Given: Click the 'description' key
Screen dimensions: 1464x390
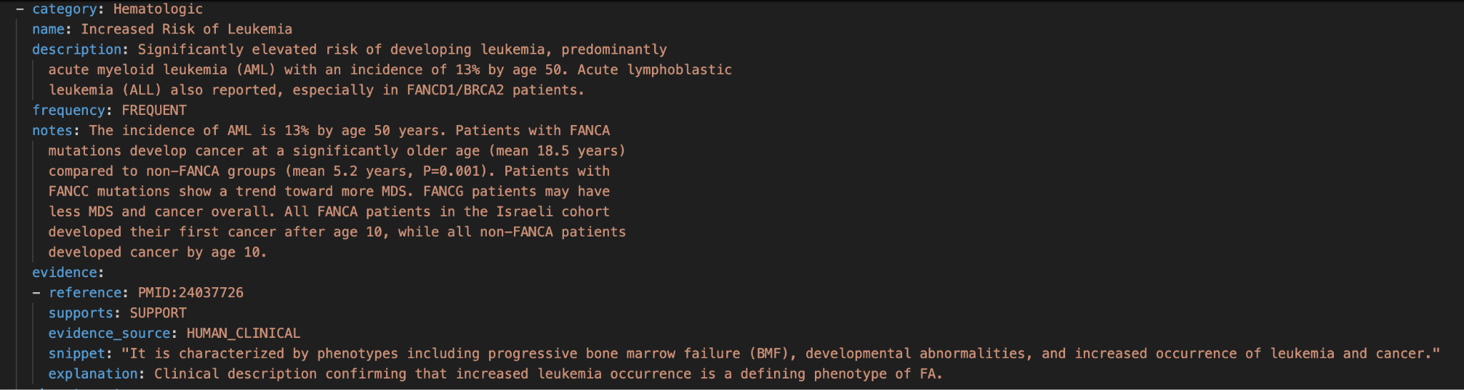Looking at the screenshot, I should tap(76, 49).
